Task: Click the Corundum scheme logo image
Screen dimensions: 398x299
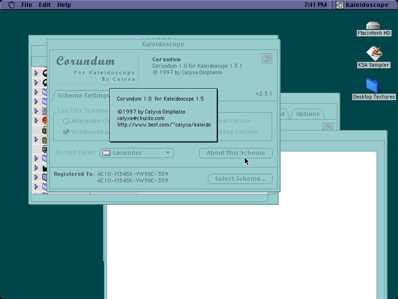Action: [96, 68]
